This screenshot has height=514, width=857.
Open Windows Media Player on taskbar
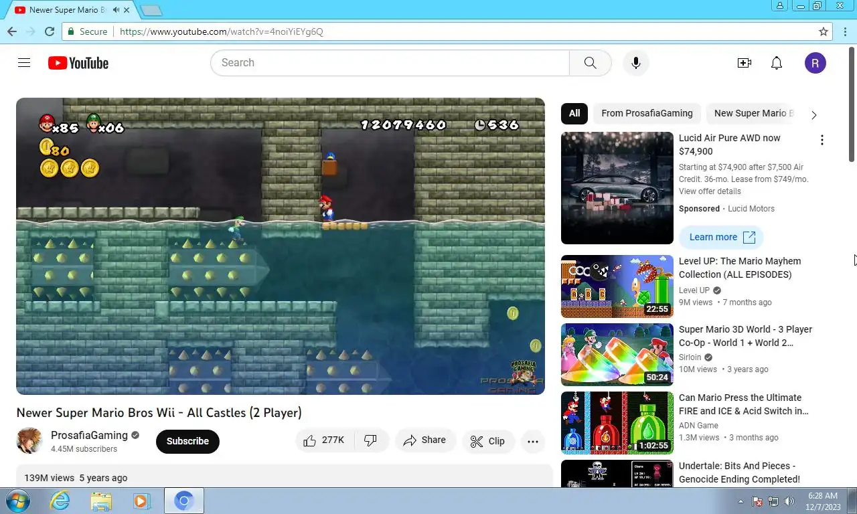point(141,501)
